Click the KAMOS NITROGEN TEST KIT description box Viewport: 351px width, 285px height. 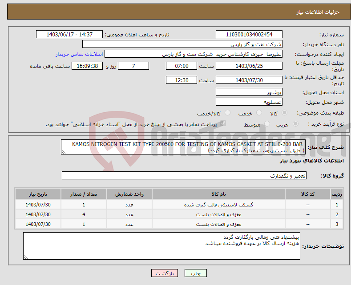tap(183, 147)
